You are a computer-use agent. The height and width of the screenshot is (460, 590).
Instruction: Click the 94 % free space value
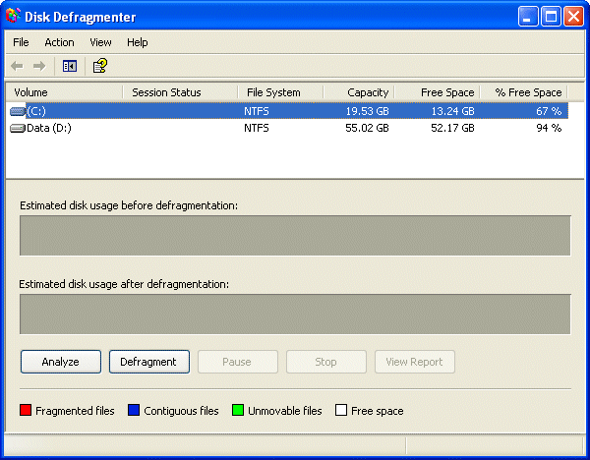[549, 128]
